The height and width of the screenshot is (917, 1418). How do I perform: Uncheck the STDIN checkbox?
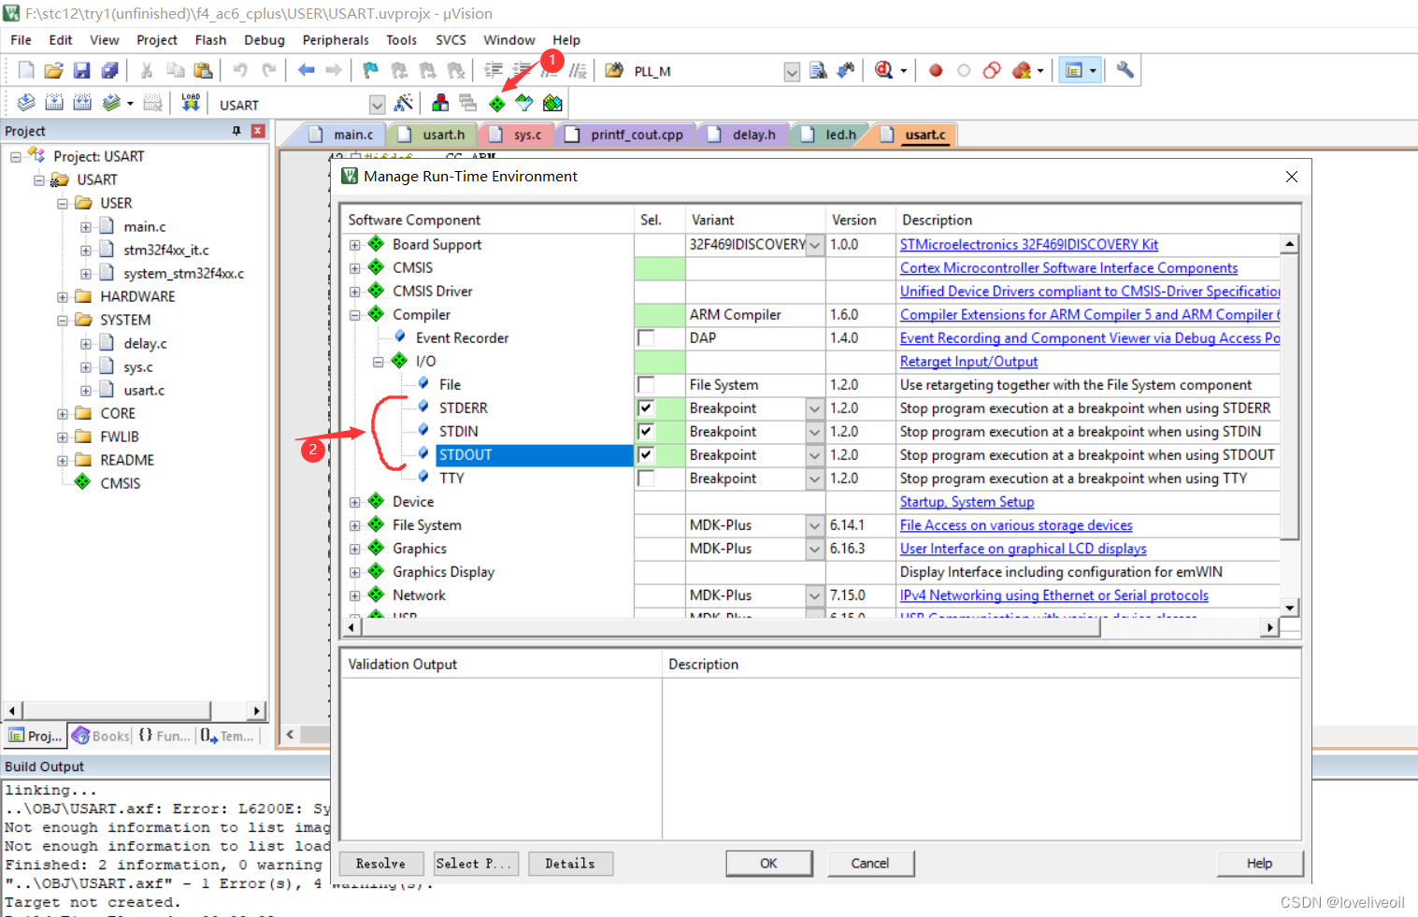(646, 432)
